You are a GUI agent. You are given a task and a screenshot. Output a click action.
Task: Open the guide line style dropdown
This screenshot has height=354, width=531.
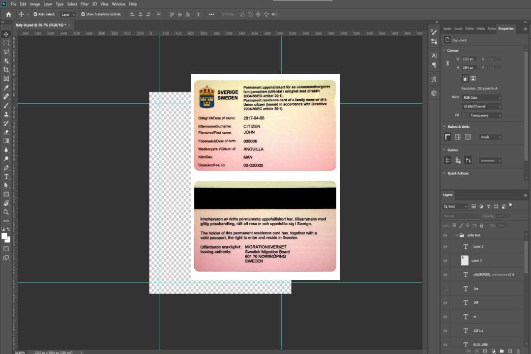[490, 161]
